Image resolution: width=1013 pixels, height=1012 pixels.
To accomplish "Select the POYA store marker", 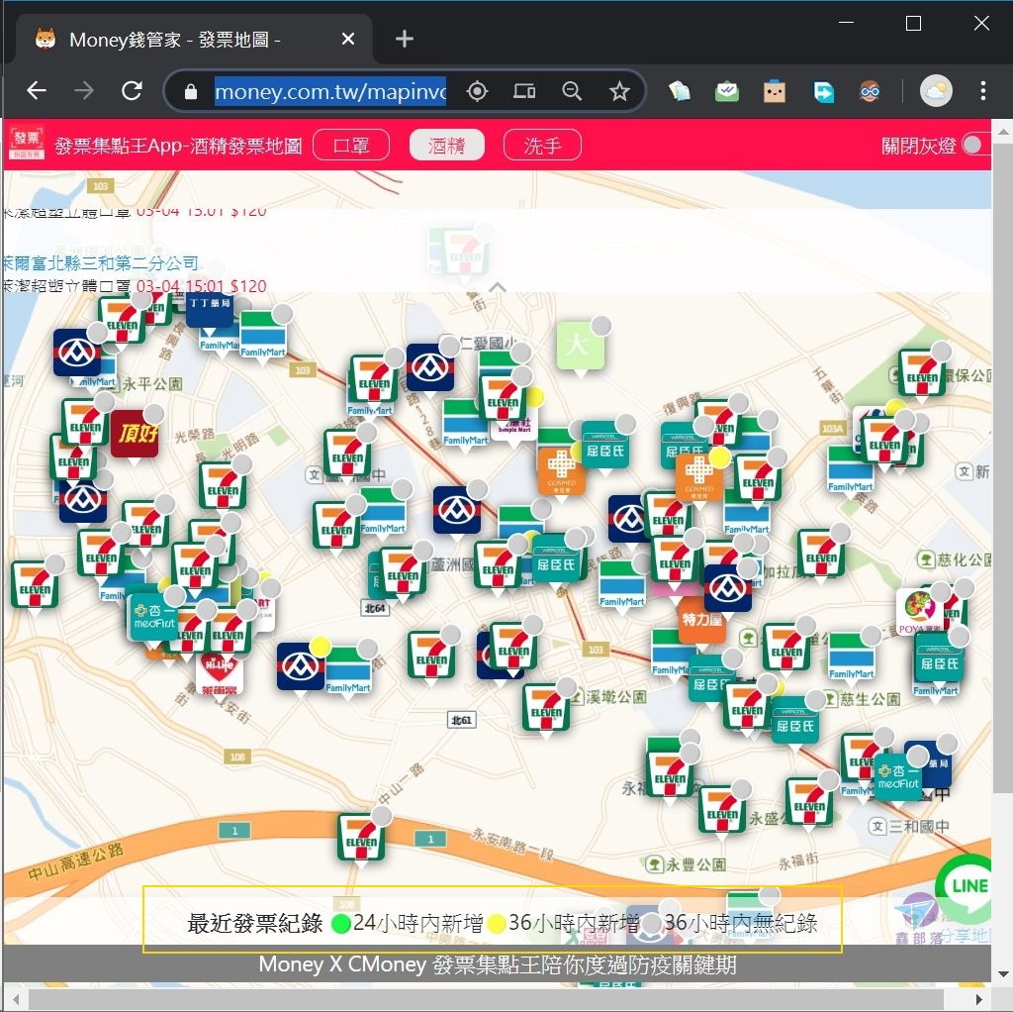I will [920, 611].
